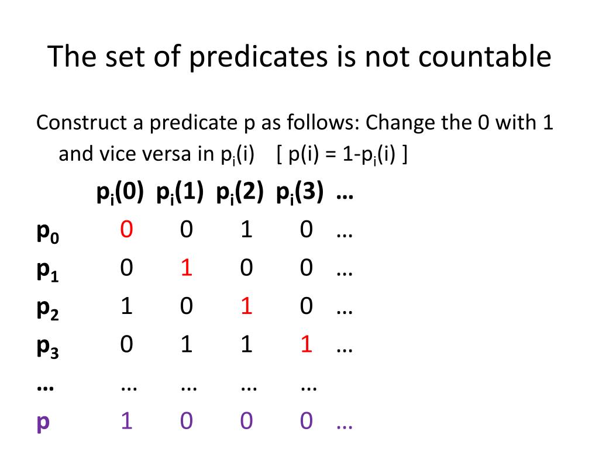599x449 pixels.
Task: Click the black 1 in row p0
Action: point(246,229)
